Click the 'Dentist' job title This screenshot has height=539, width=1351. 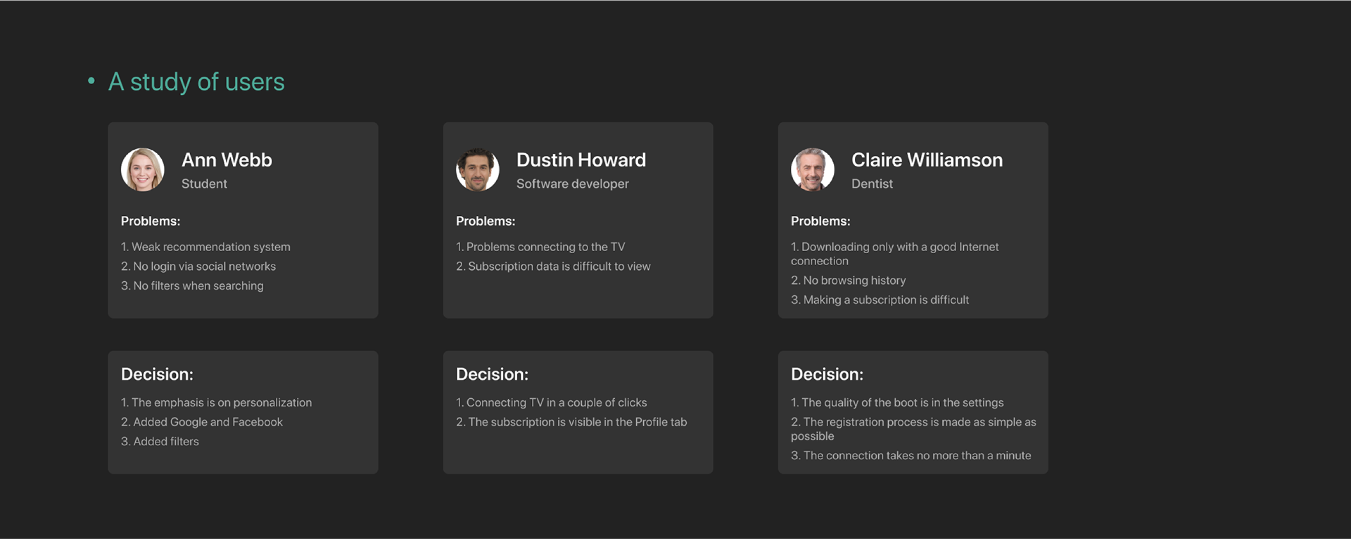pos(872,184)
